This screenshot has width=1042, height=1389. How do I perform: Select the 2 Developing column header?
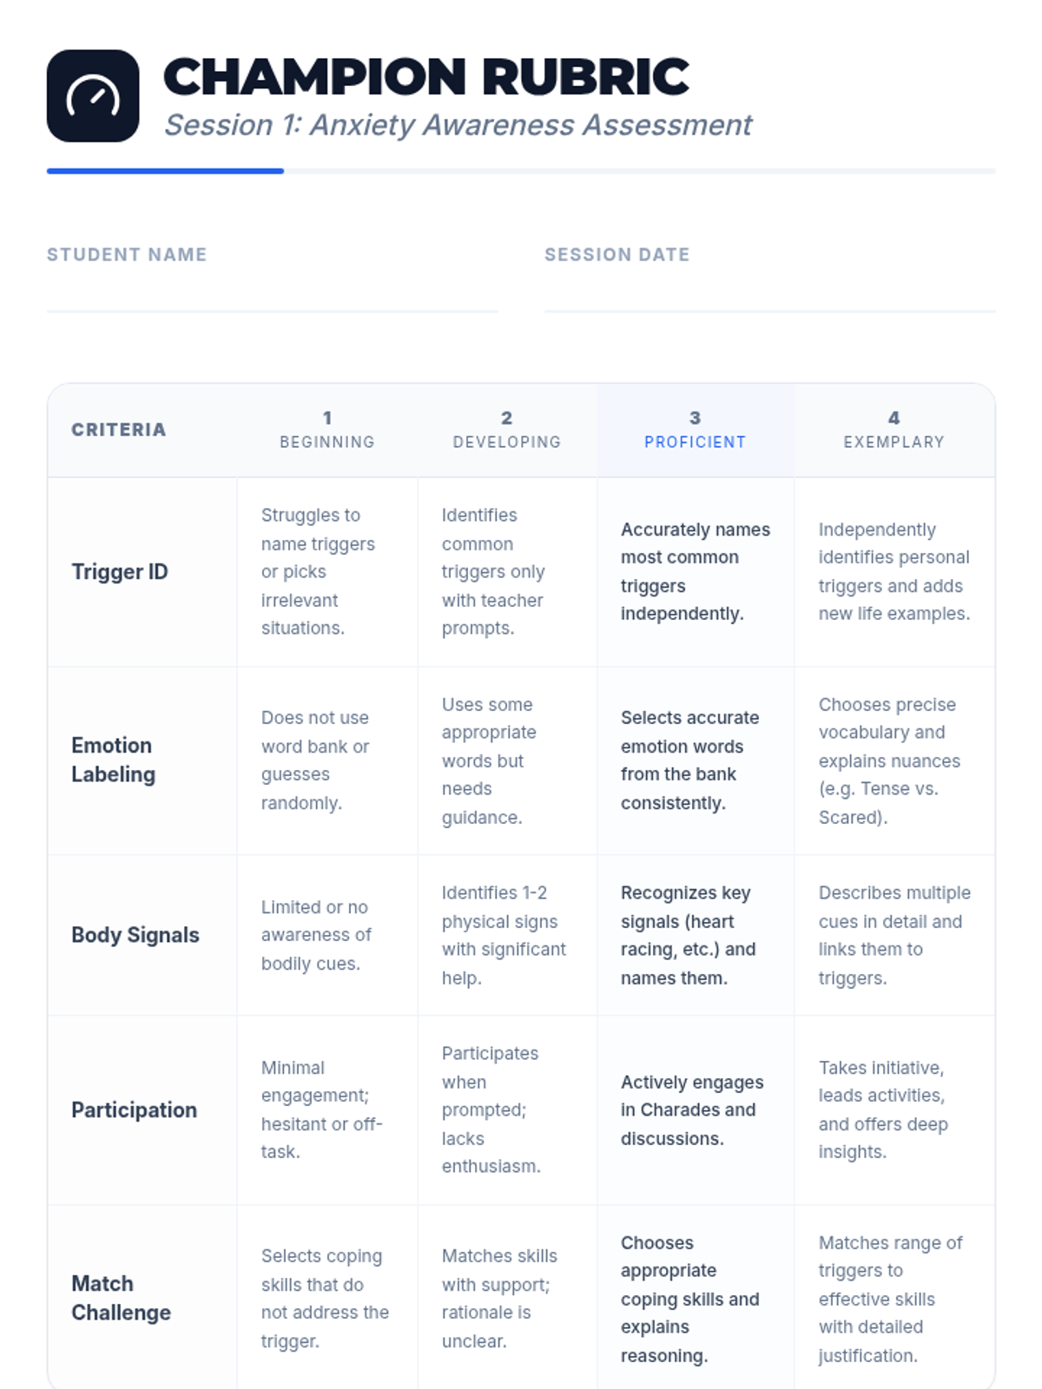[507, 430]
